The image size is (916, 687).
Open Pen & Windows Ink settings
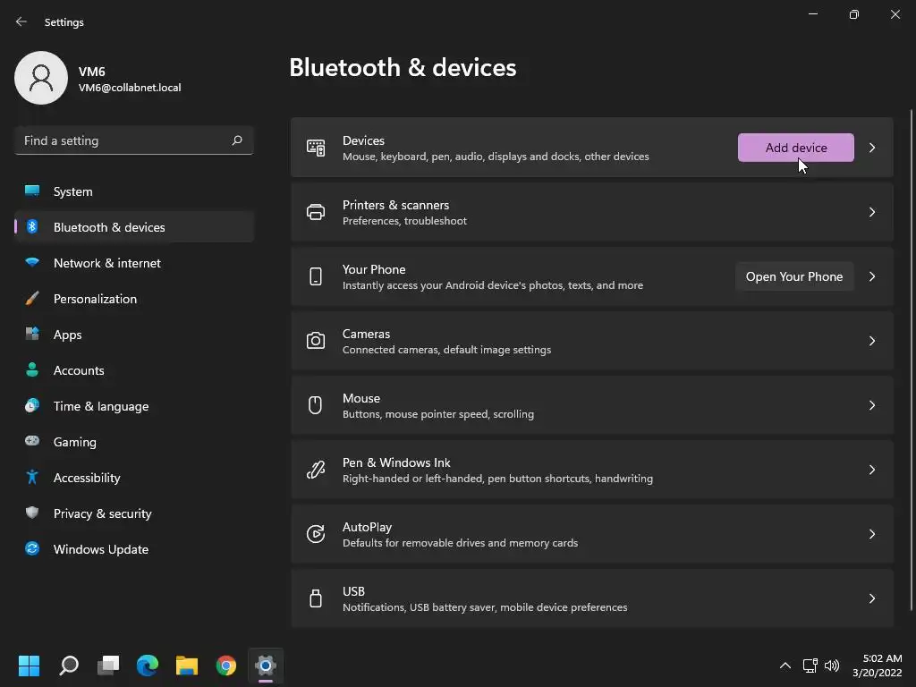(x=592, y=470)
